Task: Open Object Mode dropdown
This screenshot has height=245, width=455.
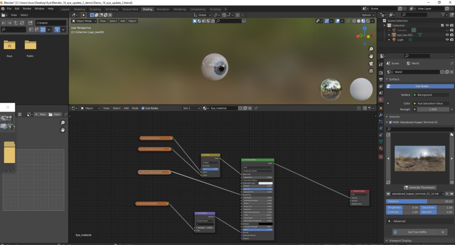Action: point(84,21)
